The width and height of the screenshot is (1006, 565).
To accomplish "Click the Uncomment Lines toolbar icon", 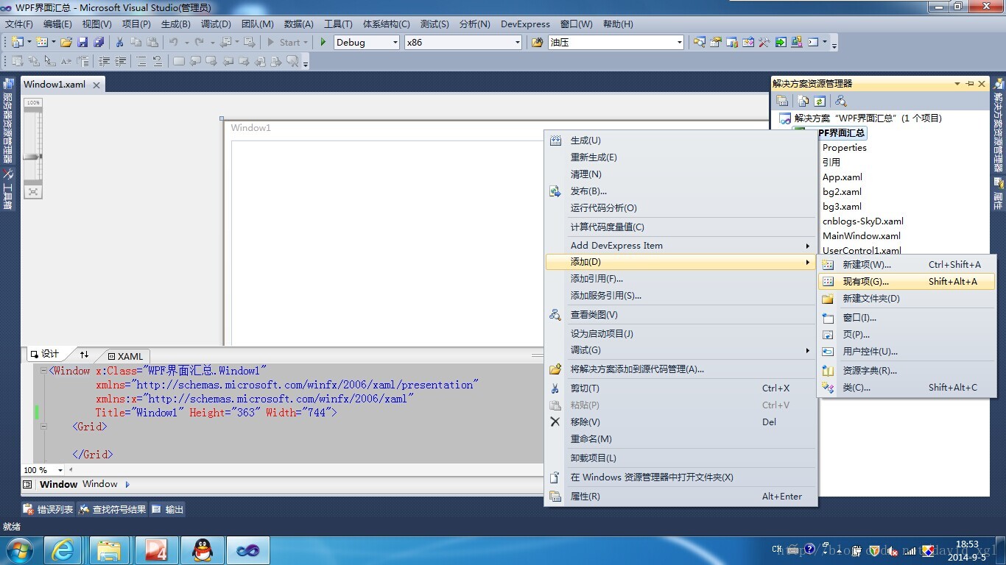I will point(157,61).
